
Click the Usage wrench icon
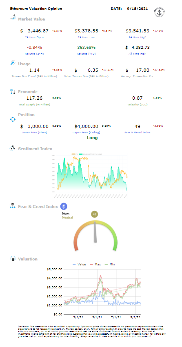[13, 63]
